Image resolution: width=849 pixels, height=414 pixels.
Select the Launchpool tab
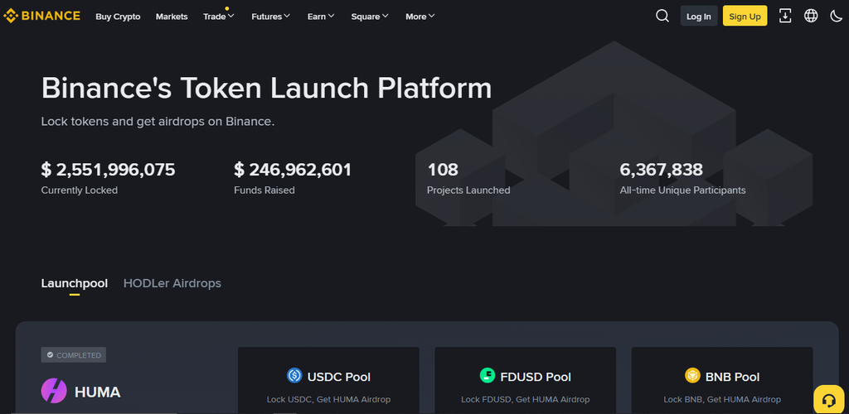[x=74, y=283]
